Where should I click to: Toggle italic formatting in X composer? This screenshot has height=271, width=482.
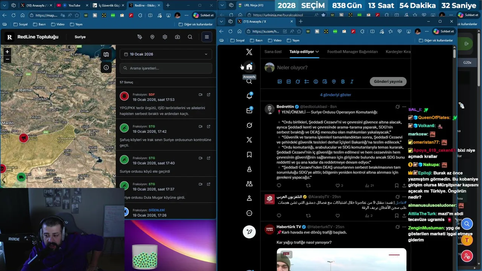click(x=352, y=82)
